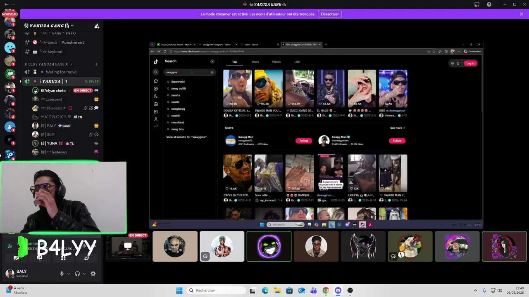Dismiss the streamer mode banner
The width and height of the screenshot is (529, 297).
click(x=522, y=14)
